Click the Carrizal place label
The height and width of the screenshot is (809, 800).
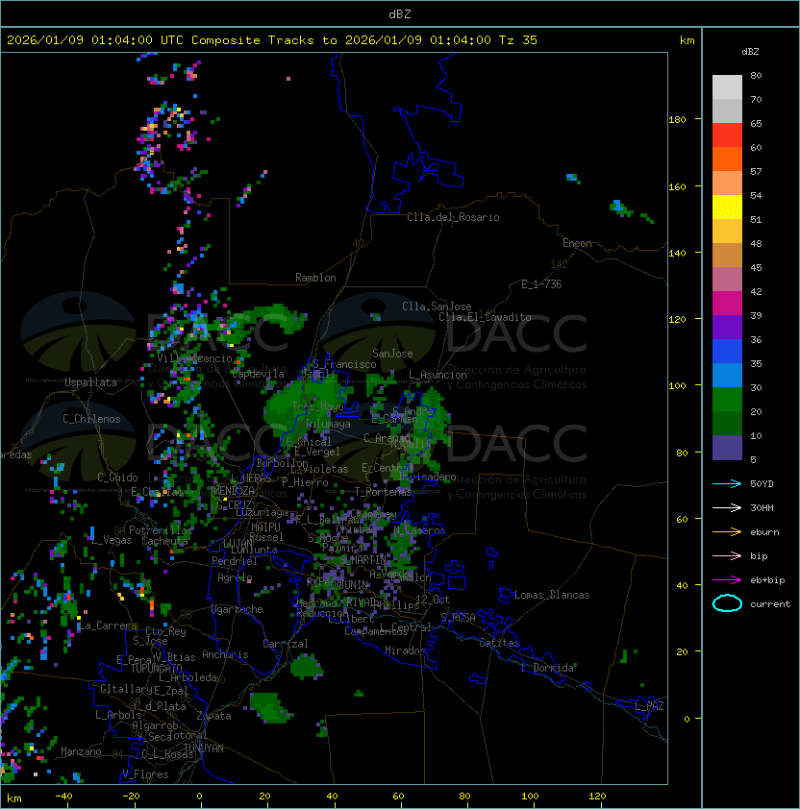tap(285, 644)
